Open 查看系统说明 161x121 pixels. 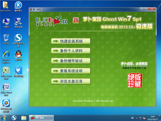tap(70, 71)
